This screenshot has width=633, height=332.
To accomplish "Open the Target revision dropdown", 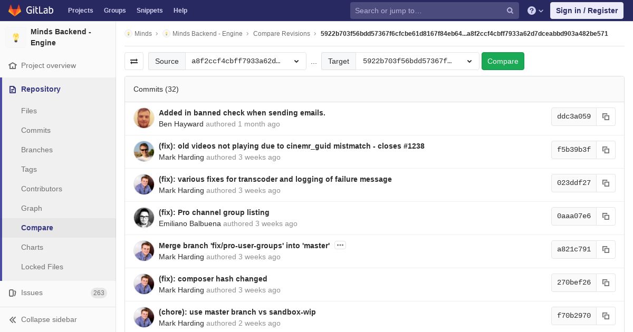I will click(418, 61).
